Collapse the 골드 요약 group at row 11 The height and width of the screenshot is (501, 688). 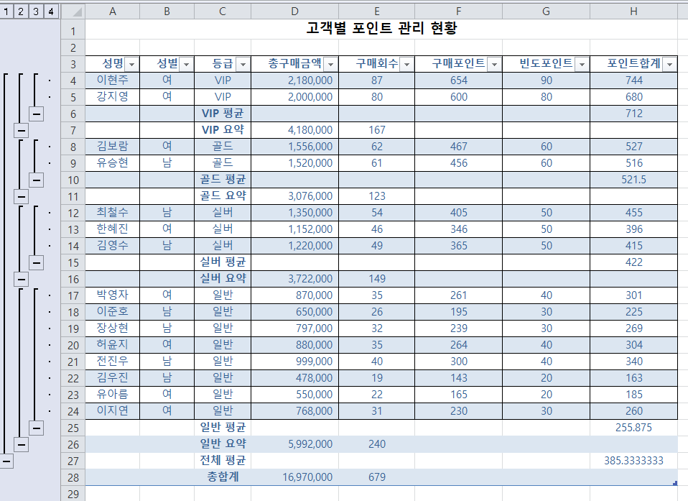tap(21, 196)
